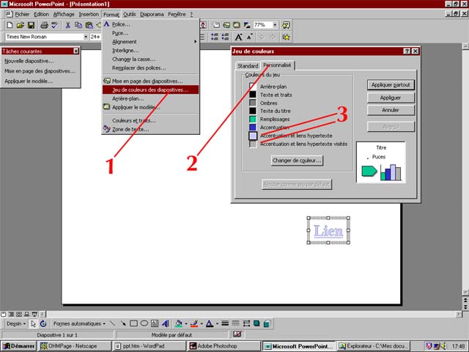The height and width of the screenshot is (352, 469).
Task: Switch to Adobe Photoshop in the taskbar
Action: tap(220, 345)
